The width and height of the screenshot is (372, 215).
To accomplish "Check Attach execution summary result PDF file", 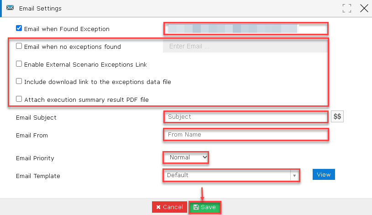I will point(19,99).
